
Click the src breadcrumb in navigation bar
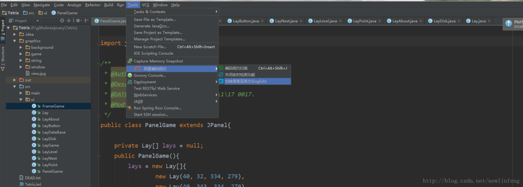tap(29, 13)
